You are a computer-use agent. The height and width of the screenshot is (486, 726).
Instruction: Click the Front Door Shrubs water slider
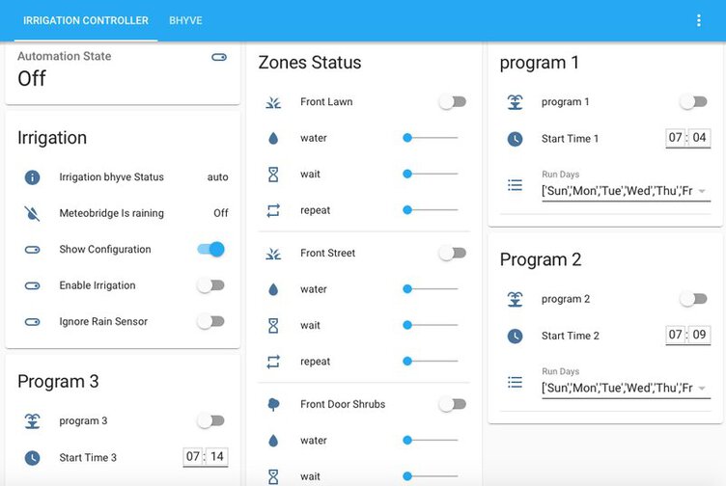coord(431,441)
